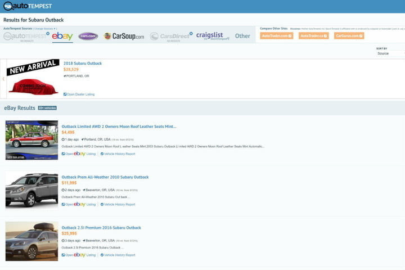Select the CarsDirect source tab
Screen dimensions: 405x270
[x=171, y=37]
